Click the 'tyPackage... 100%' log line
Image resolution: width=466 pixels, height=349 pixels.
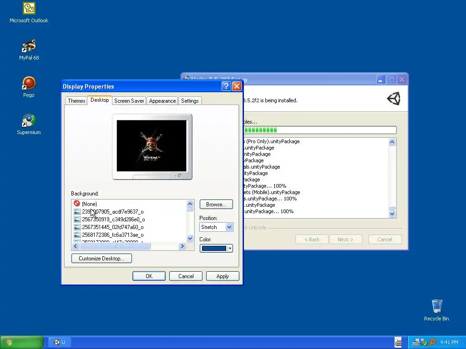click(265, 186)
